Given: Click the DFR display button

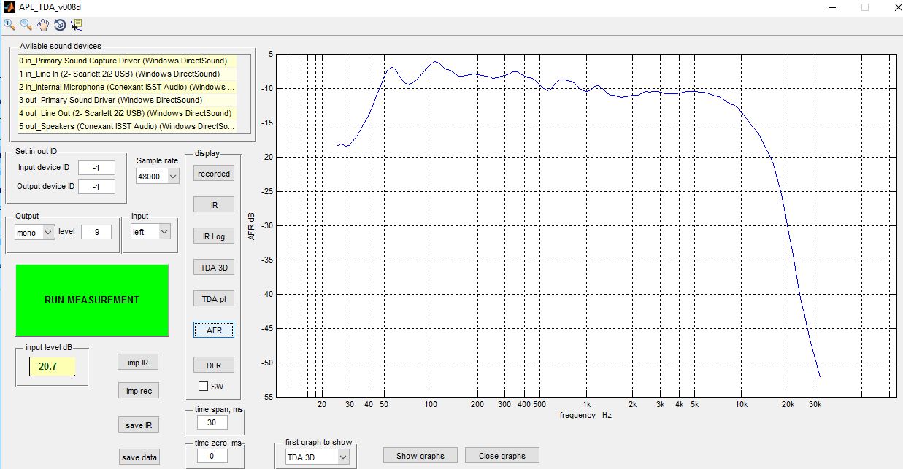Looking at the screenshot, I should tap(214, 365).
